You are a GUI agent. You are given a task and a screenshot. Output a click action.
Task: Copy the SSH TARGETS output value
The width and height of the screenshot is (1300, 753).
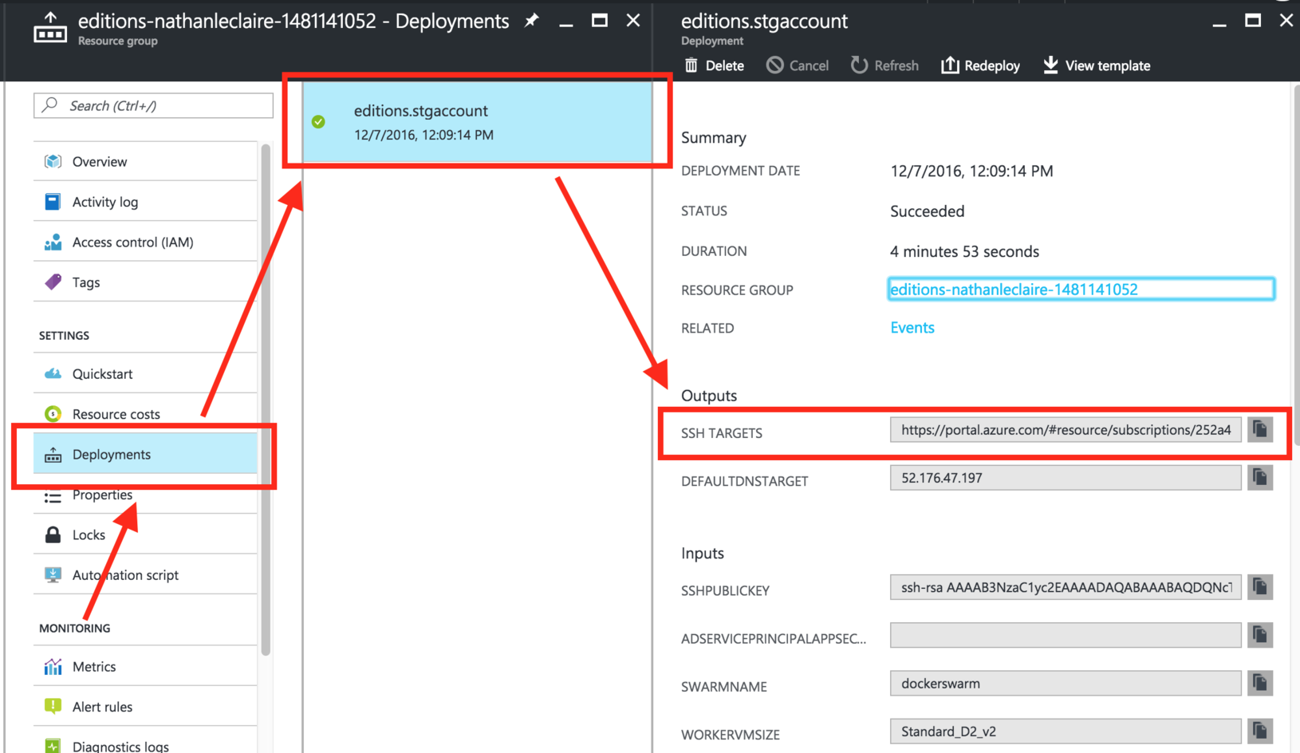pos(1259,430)
